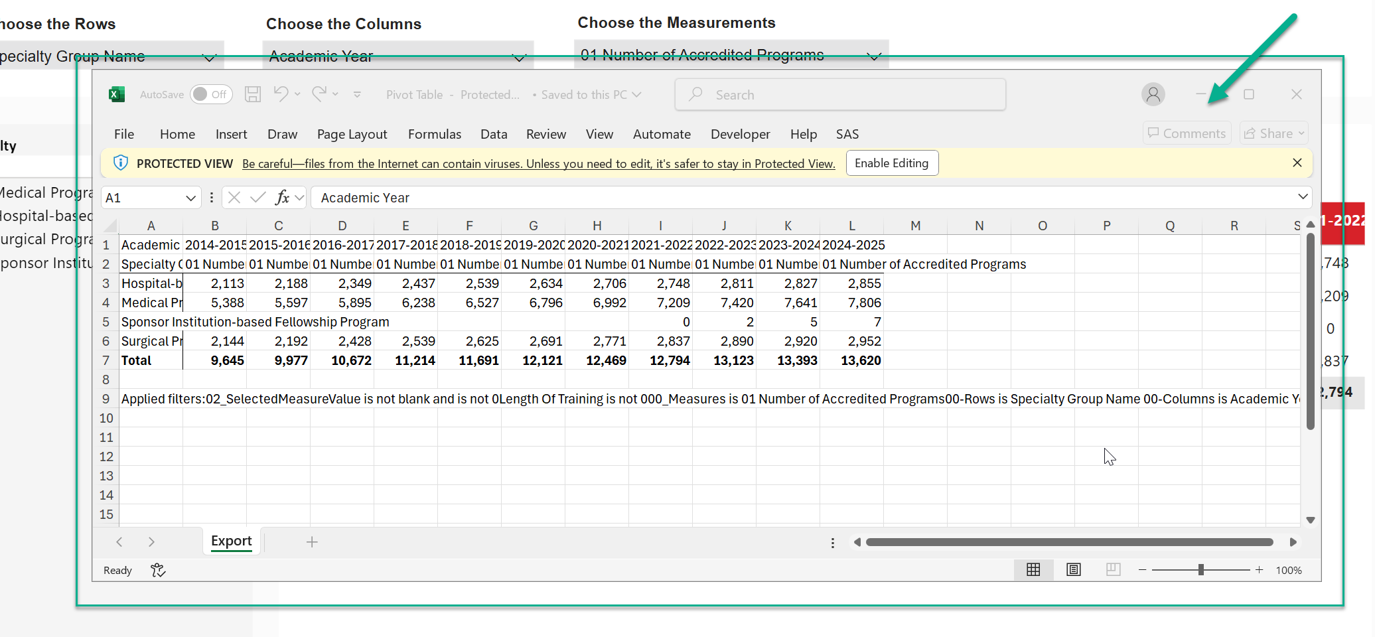Open the Page Layout ribbon tab
The width and height of the screenshot is (1375, 637).
pos(352,134)
